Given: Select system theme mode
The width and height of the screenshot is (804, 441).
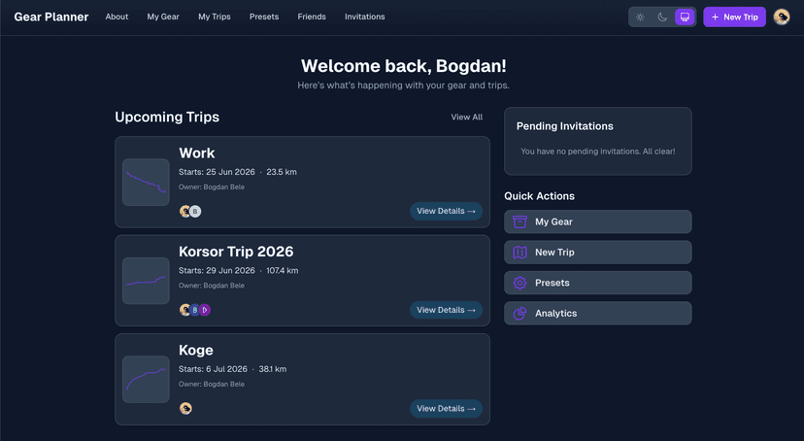Looking at the screenshot, I should [x=685, y=17].
